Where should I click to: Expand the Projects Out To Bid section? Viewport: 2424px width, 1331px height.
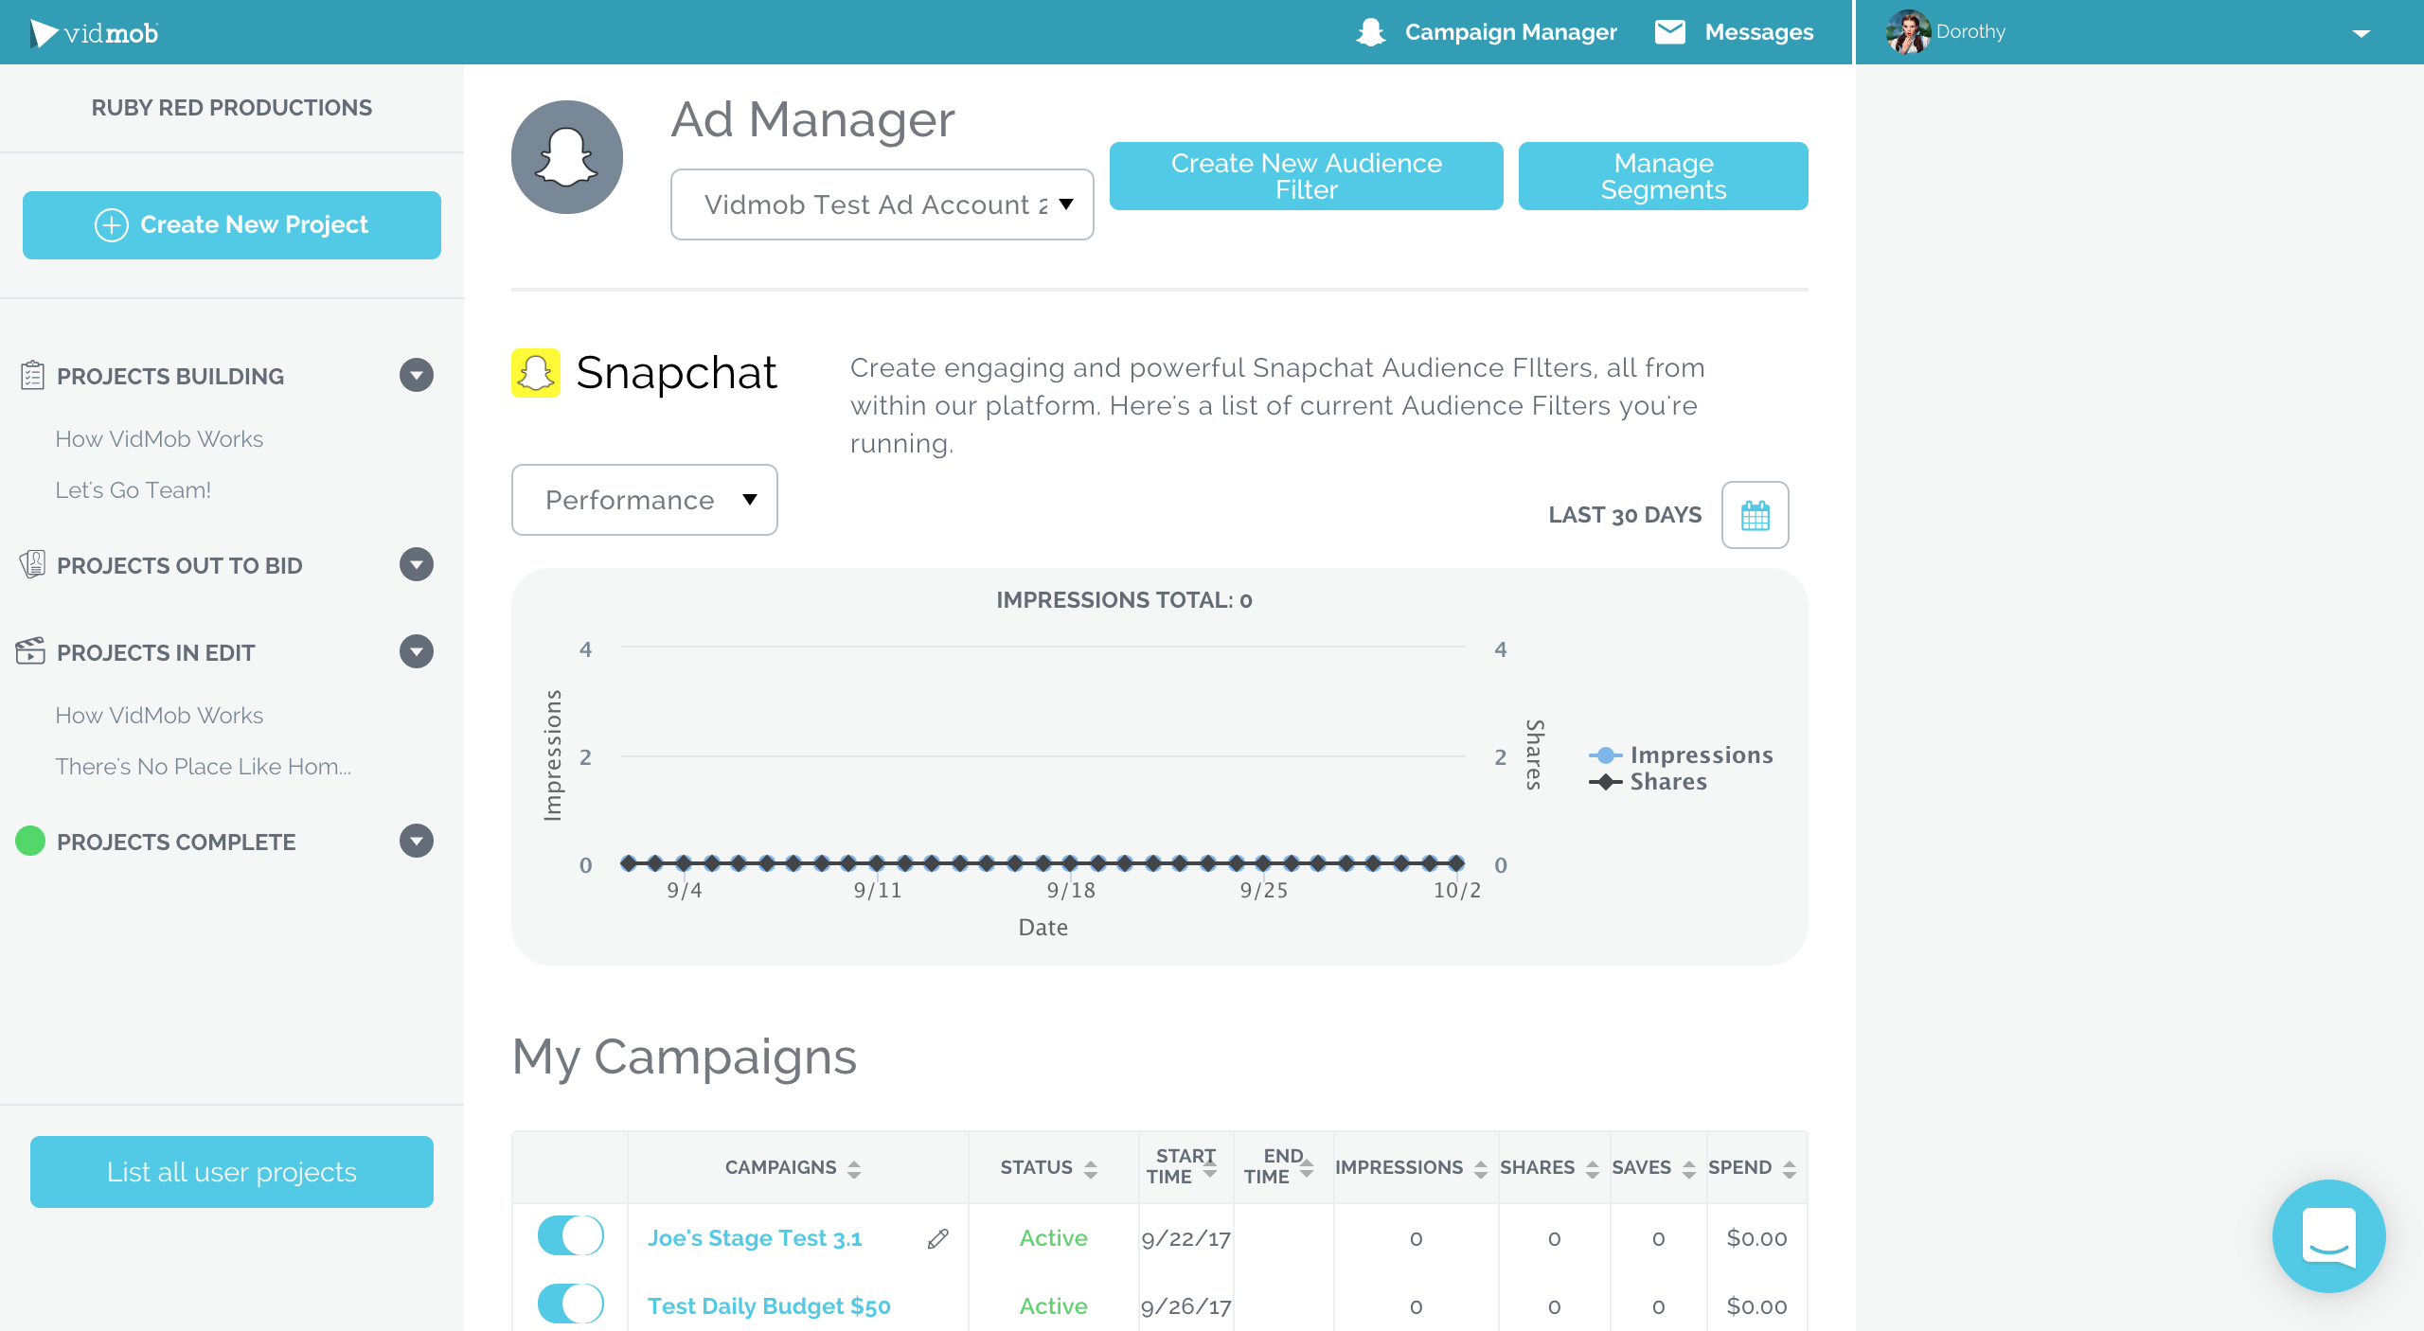[x=417, y=565]
